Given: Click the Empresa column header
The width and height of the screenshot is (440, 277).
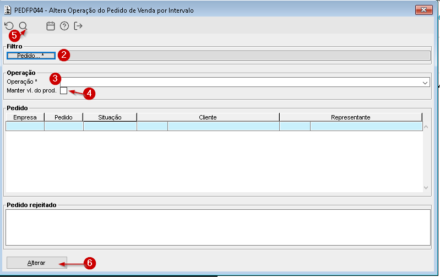Looking at the screenshot, I should click(x=25, y=117).
